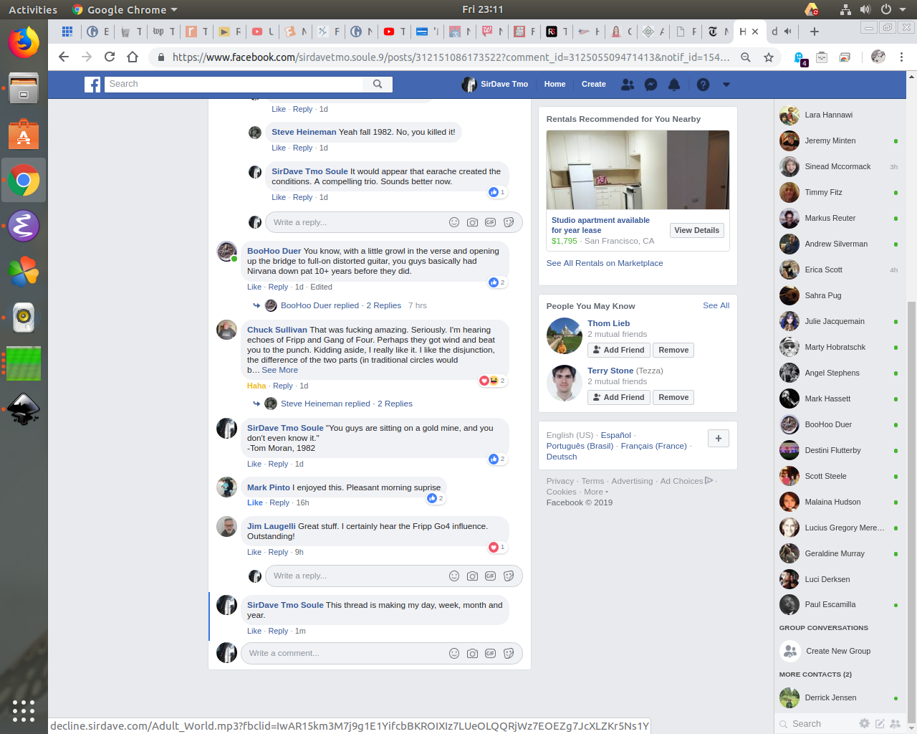Click the Friend Requests icon in header
Image resolution: width=917 pixels, height=734 pixels.
pyautogui.click(x=628, y=85)
